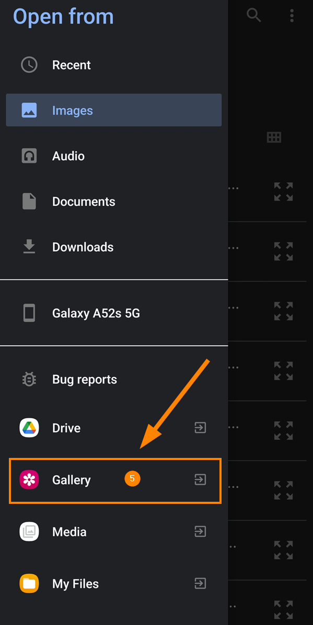
Task: Tap the Google Drive app icon
Action: (29, 428)
